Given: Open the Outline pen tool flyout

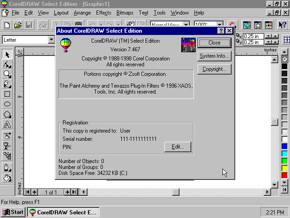Looking at the screenshot, I should click(x=7, y=168).
